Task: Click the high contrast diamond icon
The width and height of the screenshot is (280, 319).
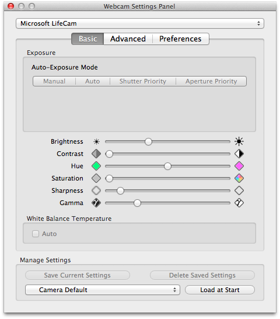Action: (x=239, y=154)
